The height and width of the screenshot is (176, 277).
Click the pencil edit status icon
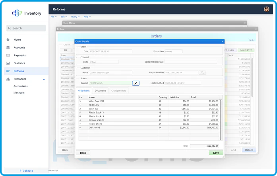136,83
